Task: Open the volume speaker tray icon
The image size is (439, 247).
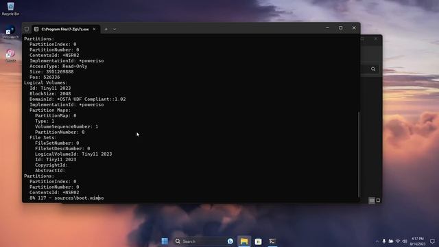Action: tap(405, 242)
